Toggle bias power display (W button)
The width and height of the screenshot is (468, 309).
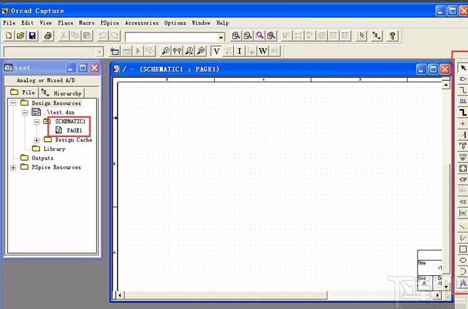[263, 52]
